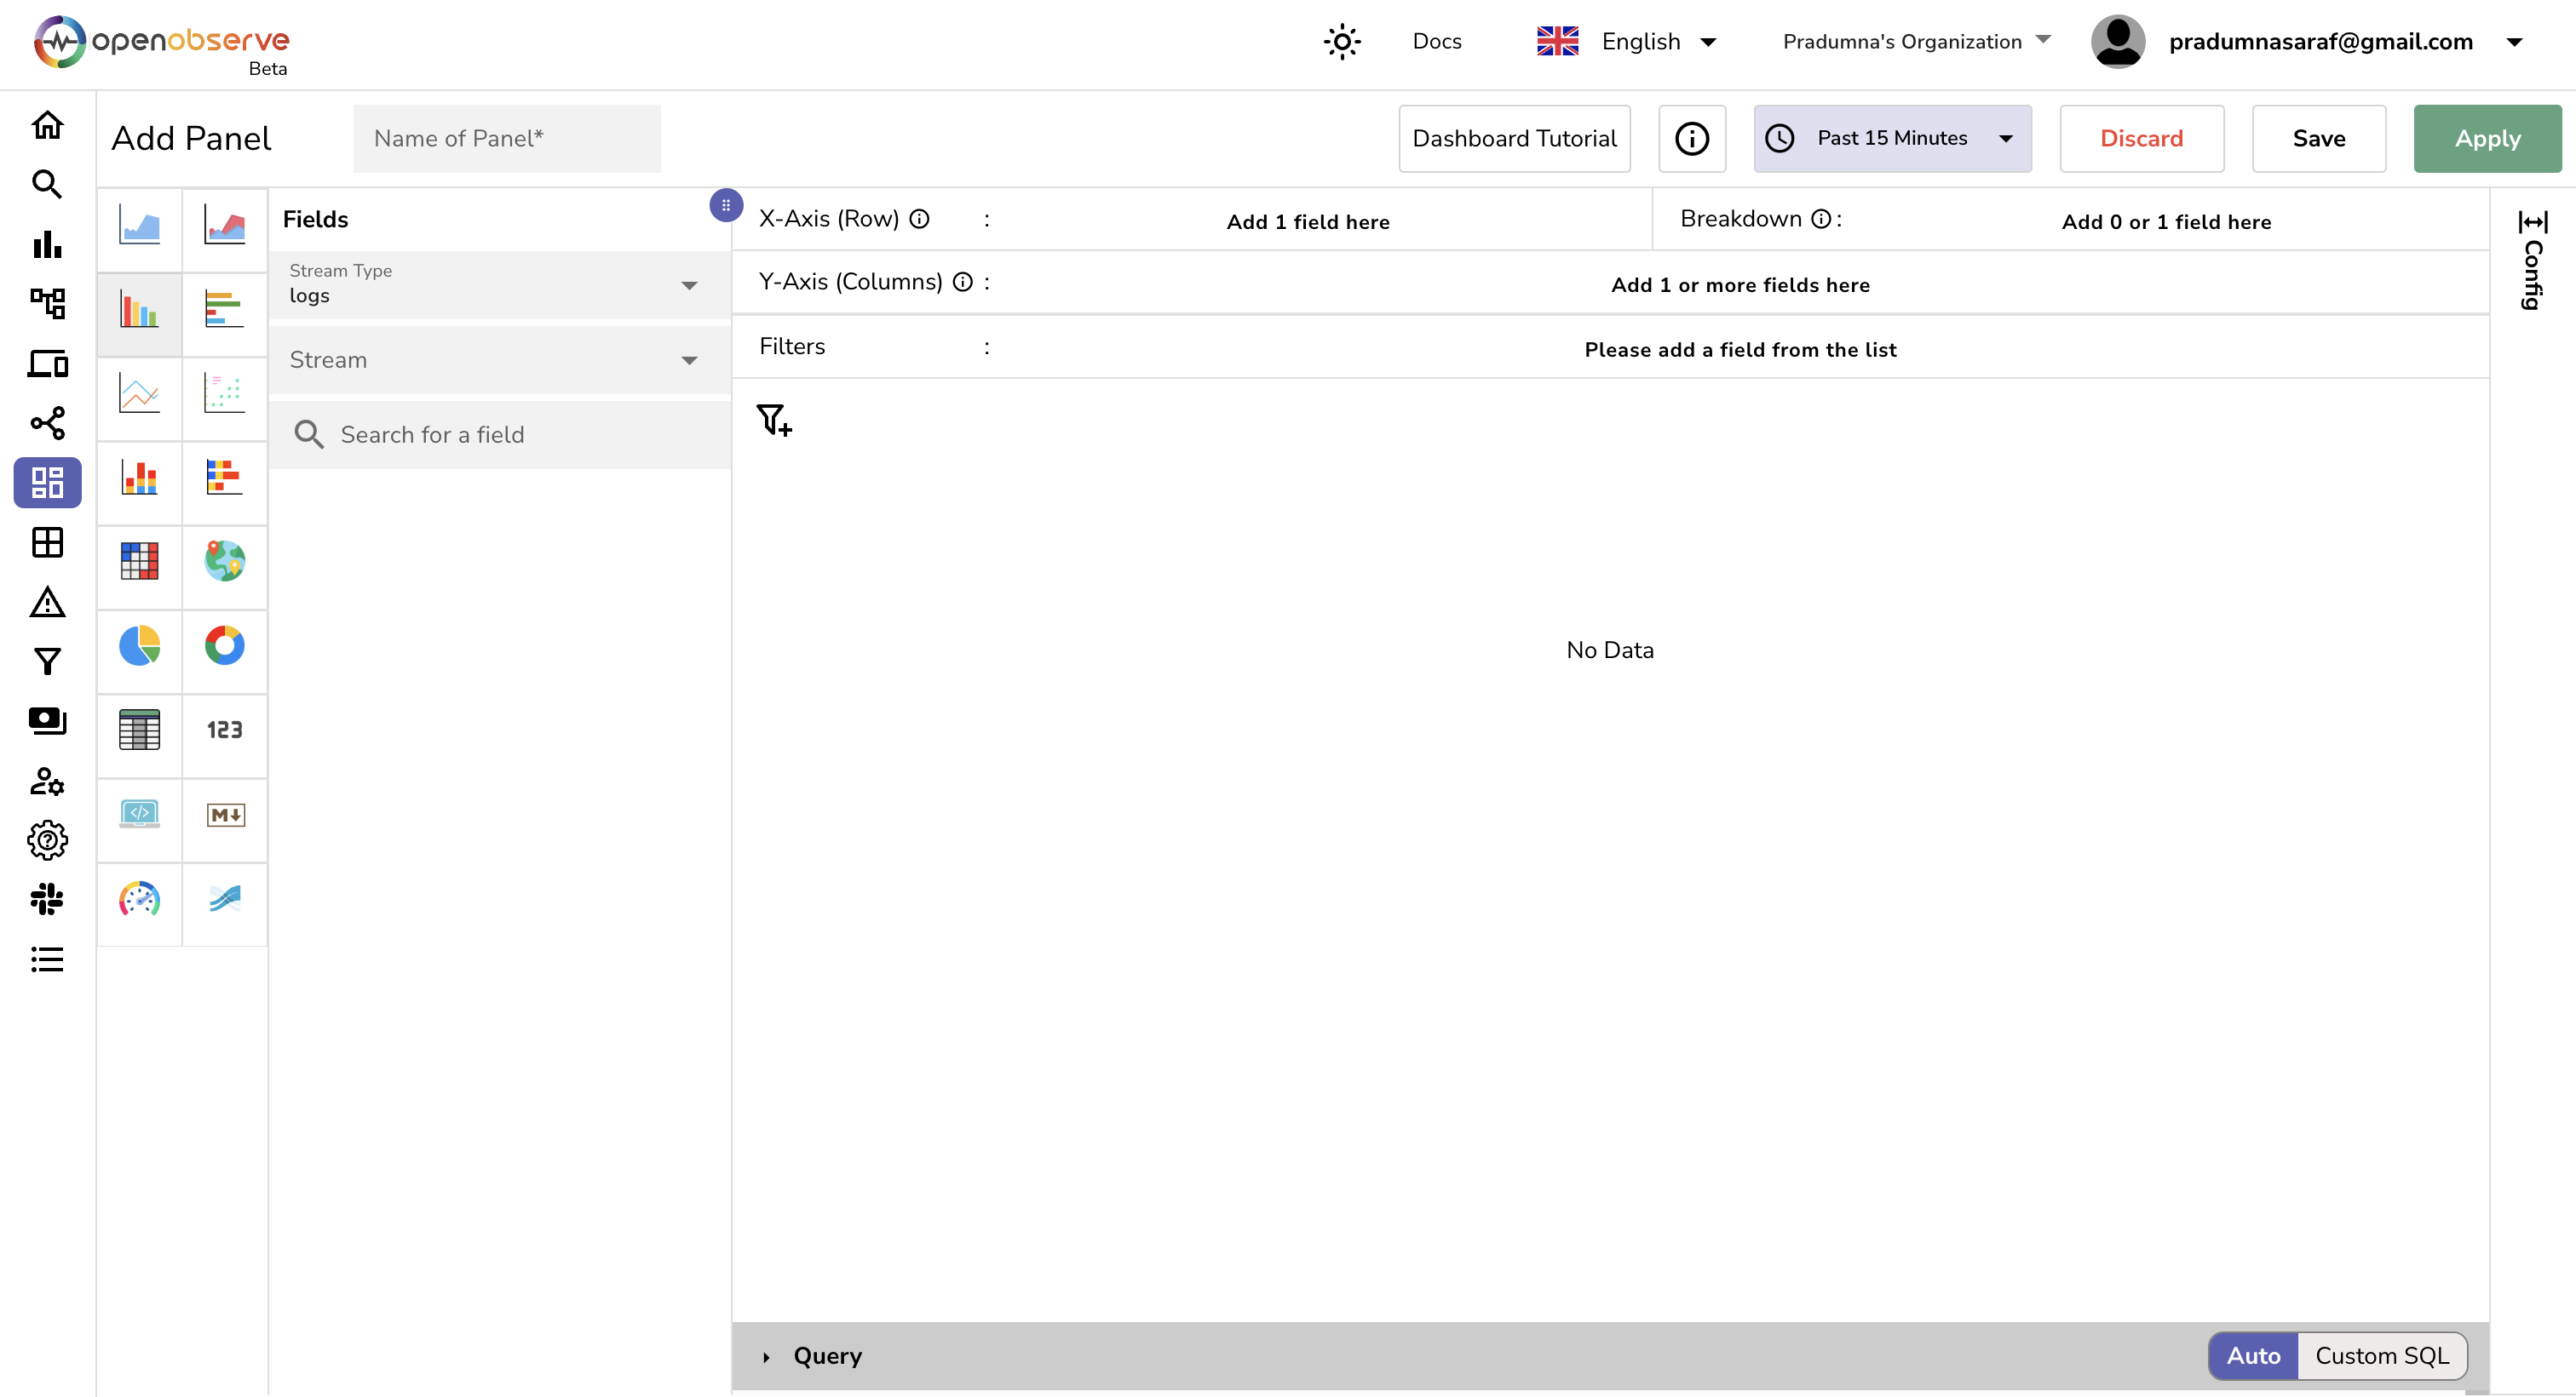The height and width of the screenshot is (1397, 2576).
Task: Pick the geo map chart icon
Action: pos(224,561)
